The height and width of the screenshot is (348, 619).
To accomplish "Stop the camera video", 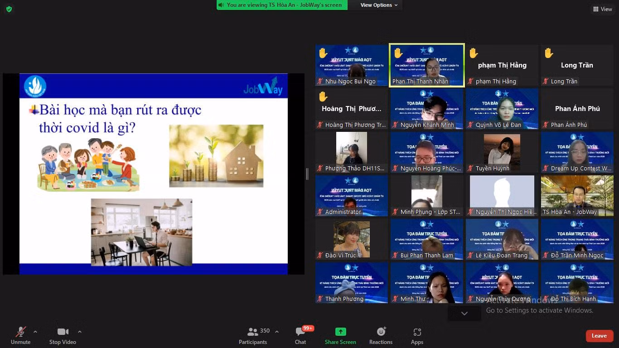I will click(63, 335).
